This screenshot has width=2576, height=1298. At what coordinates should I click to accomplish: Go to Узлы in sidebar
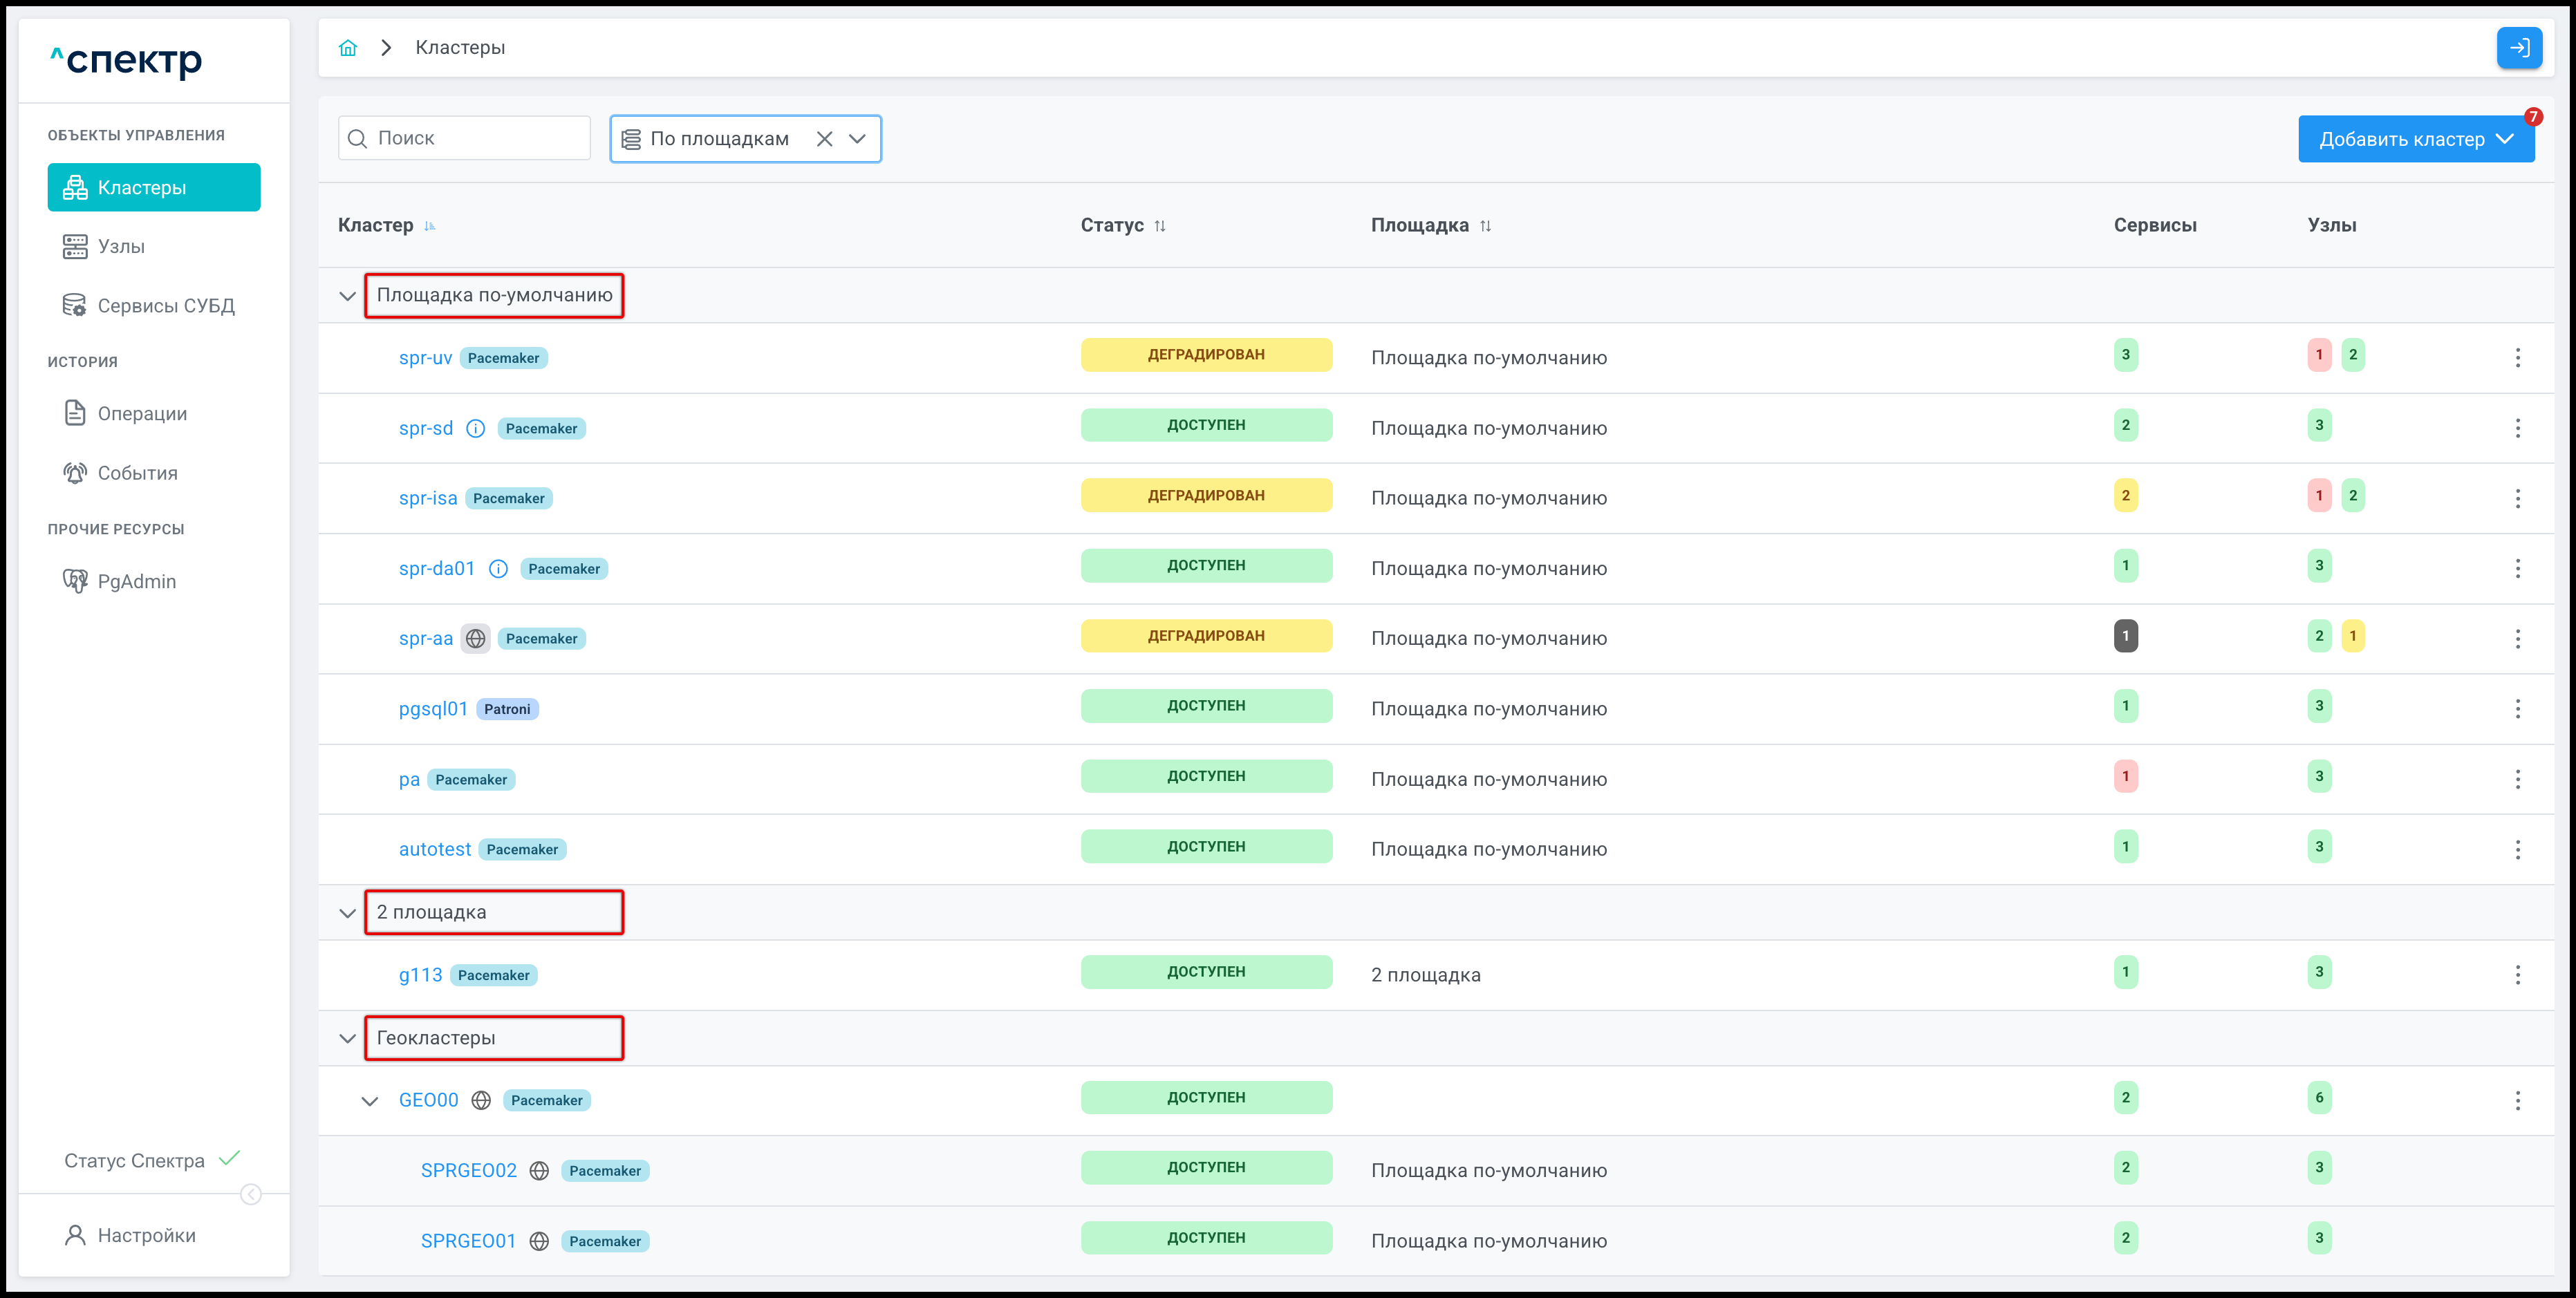coord(121,246)
